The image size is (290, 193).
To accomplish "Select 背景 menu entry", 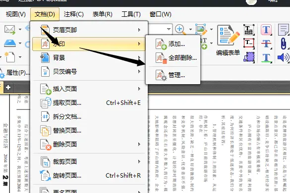I will point(88,57).
